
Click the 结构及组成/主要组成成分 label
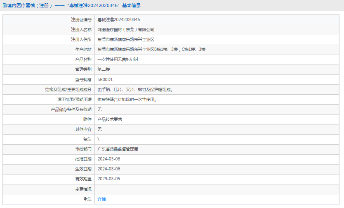pos(68,90)
